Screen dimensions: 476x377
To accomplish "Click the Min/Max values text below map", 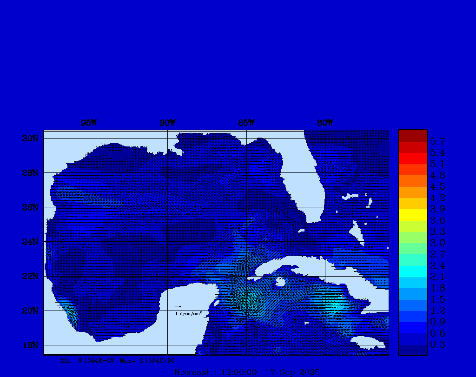I will (x=118, y=360).
